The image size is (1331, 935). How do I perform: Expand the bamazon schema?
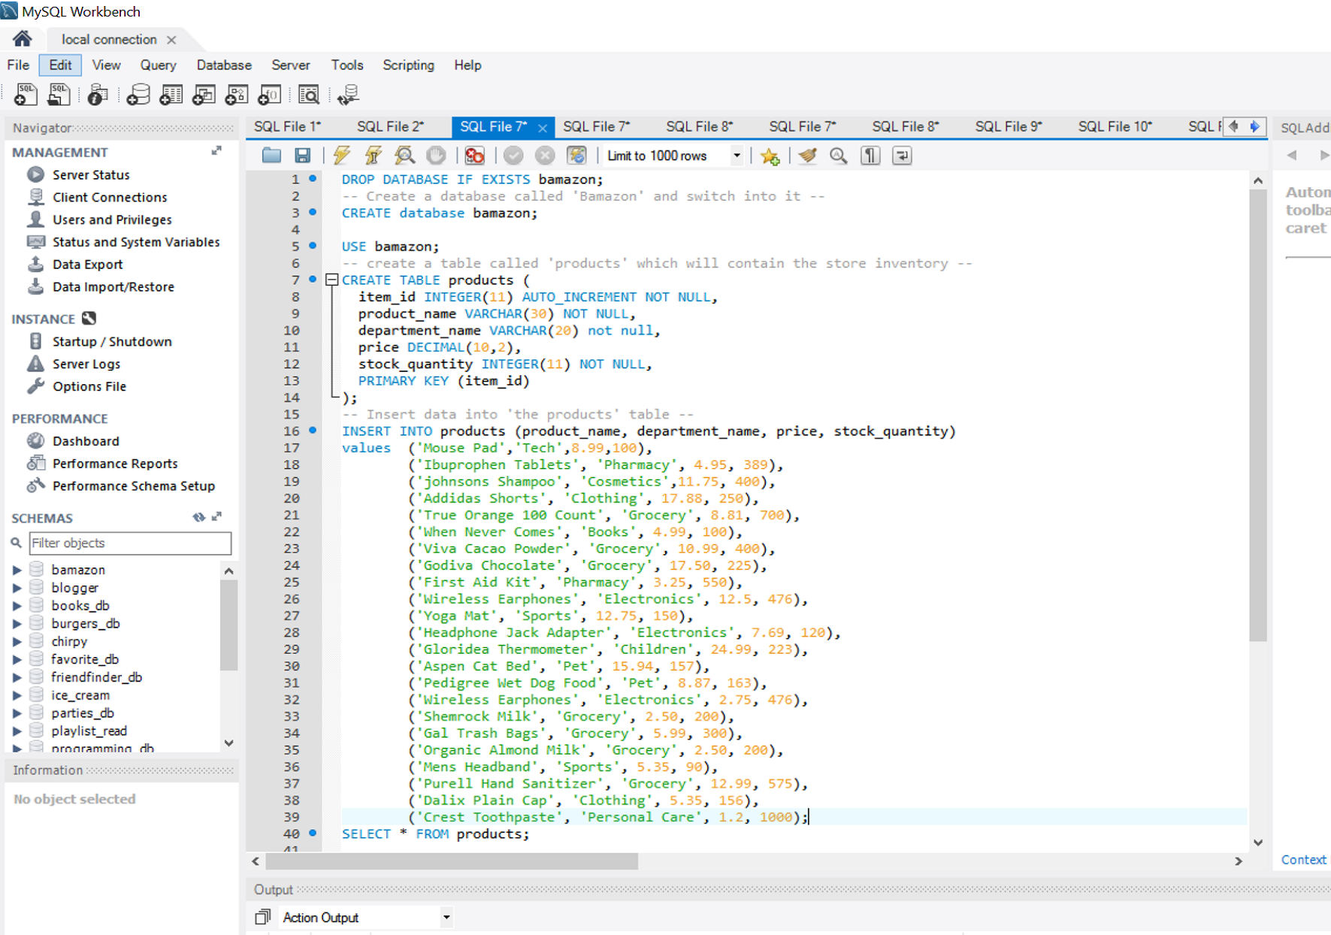tap(17, 570)
